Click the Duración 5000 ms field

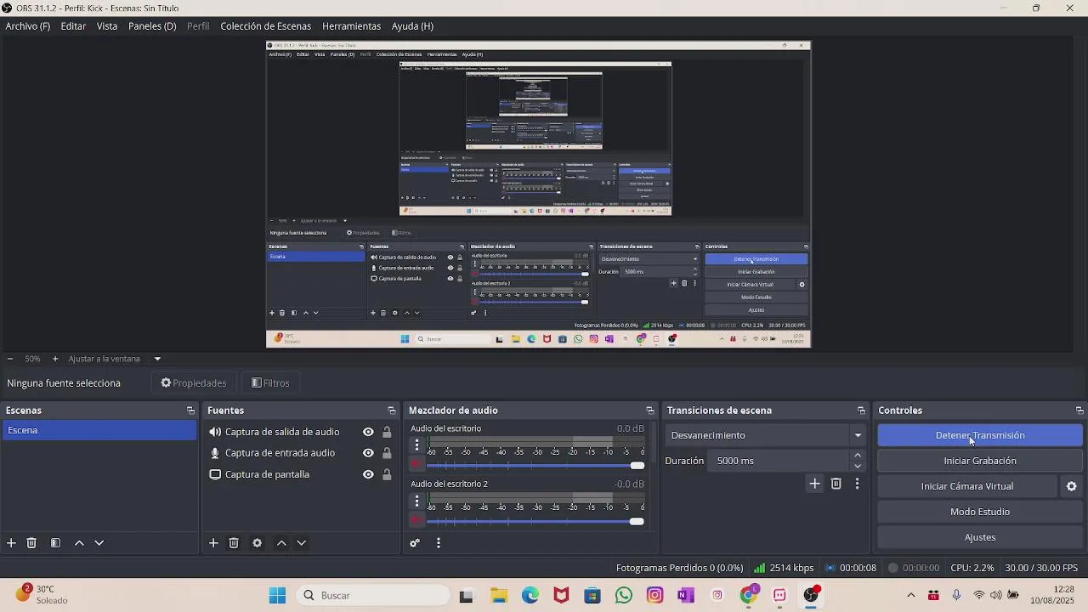click(x=779, y=461)
